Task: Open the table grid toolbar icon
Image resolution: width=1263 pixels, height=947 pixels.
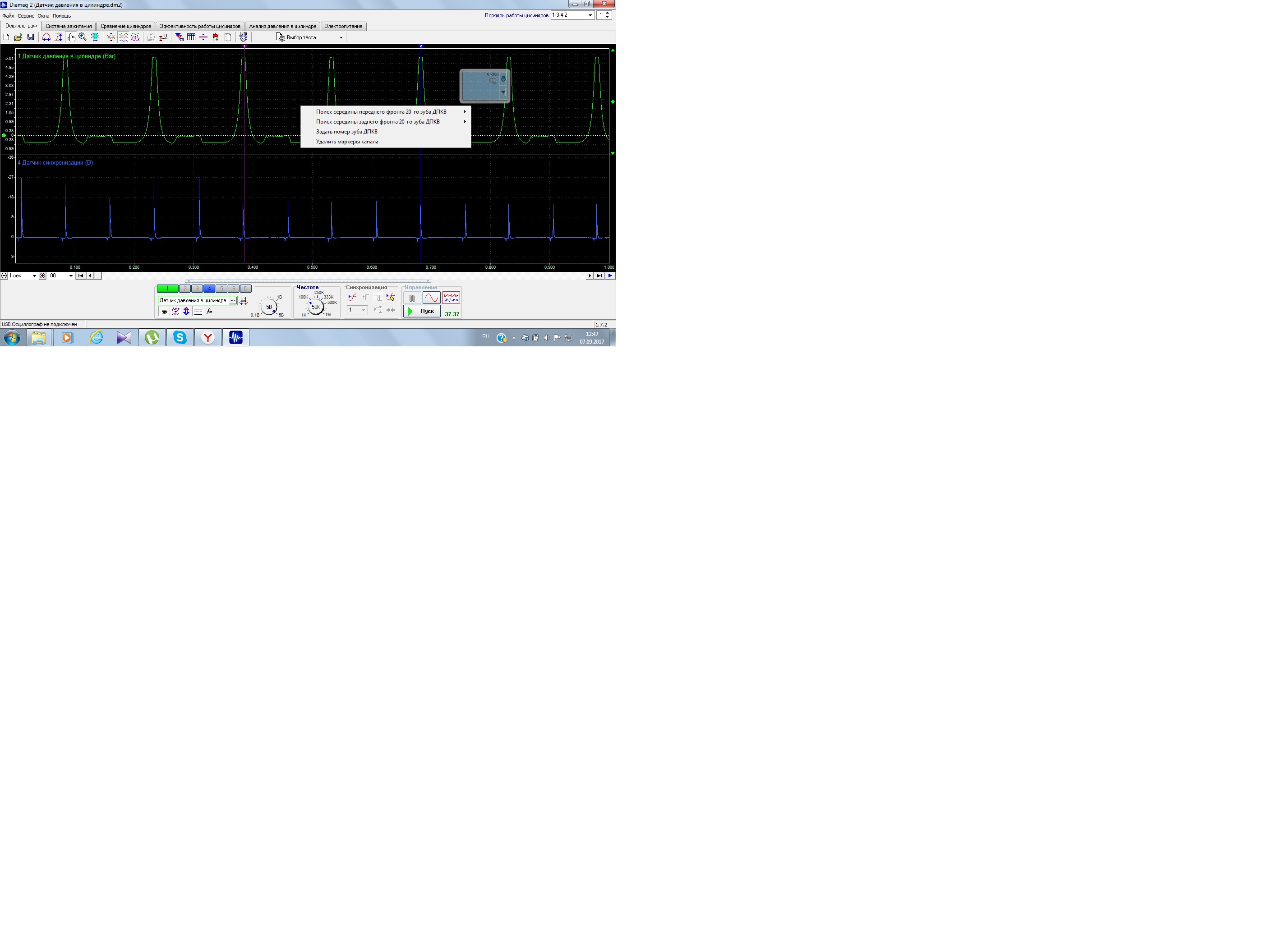Action: tap(191, 37)
